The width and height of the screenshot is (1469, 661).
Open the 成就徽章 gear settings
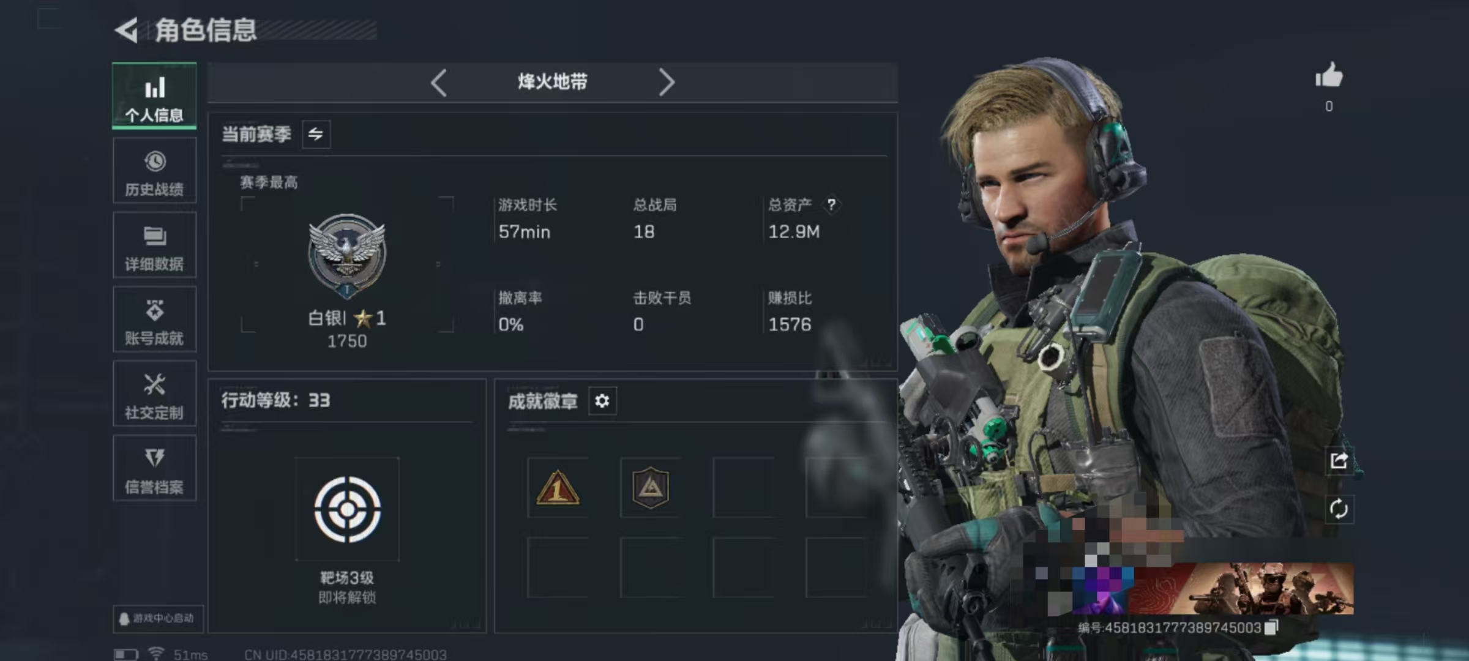click(602, 401)
